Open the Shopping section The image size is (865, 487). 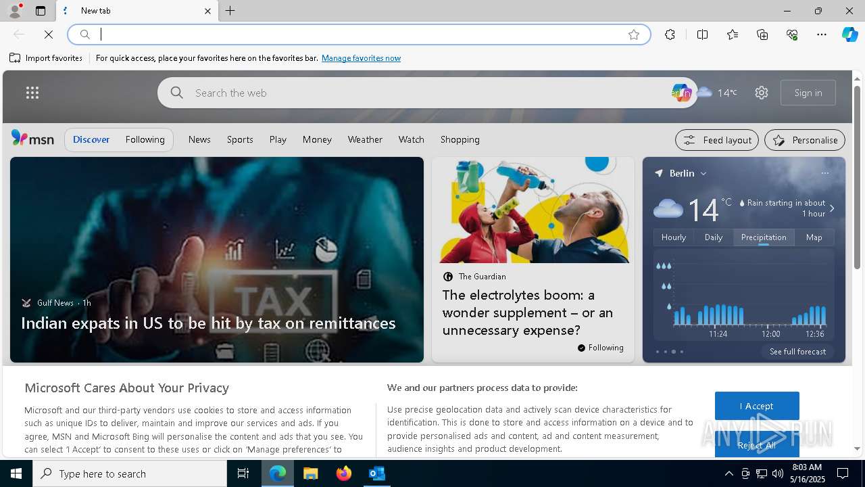(460, 139)
